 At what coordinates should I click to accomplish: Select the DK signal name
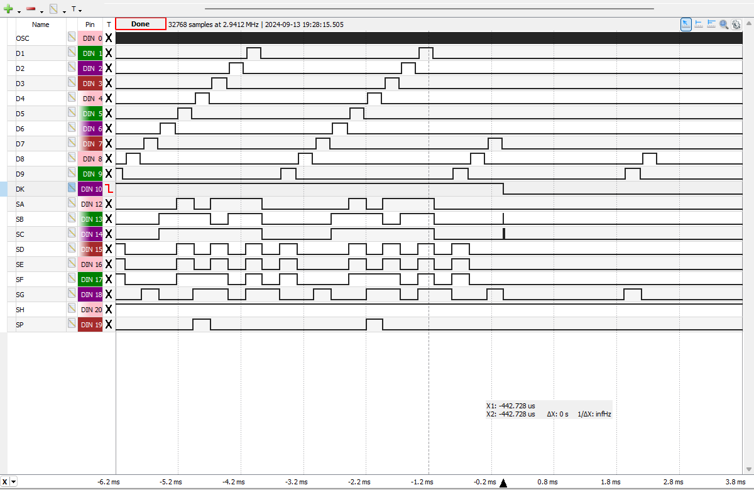coord(21,188)
